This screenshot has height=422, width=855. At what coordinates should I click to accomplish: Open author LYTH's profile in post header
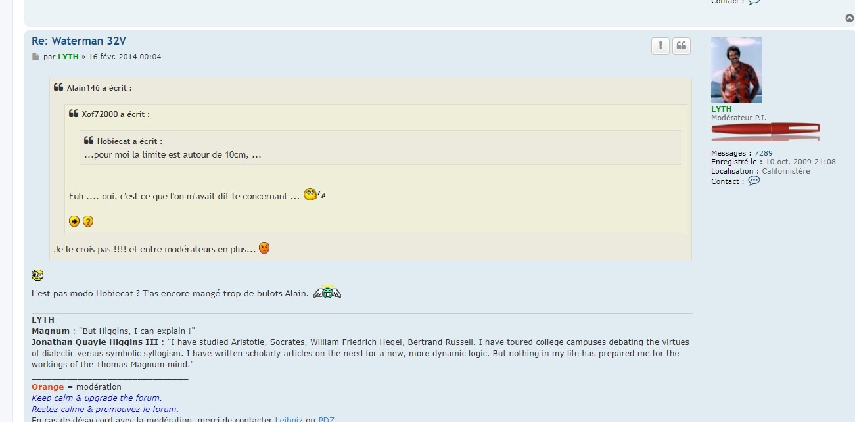(x=68, y=57)
